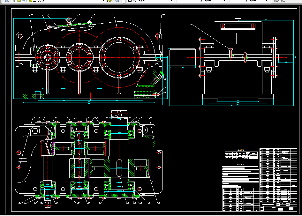Click the layer color square next to 文字
Screen dimensions: 302x216
tap(34, 1)
